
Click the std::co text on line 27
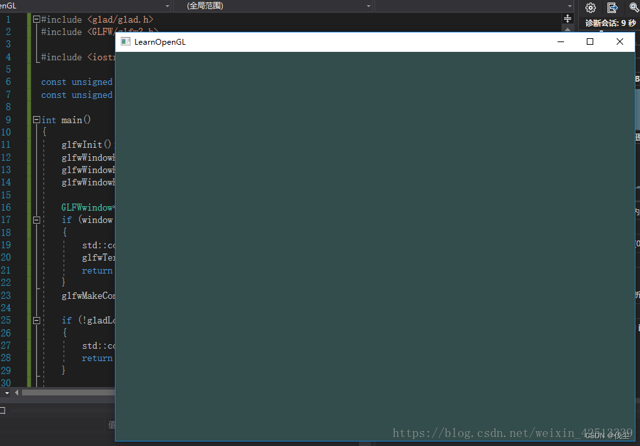pos(99,346)
